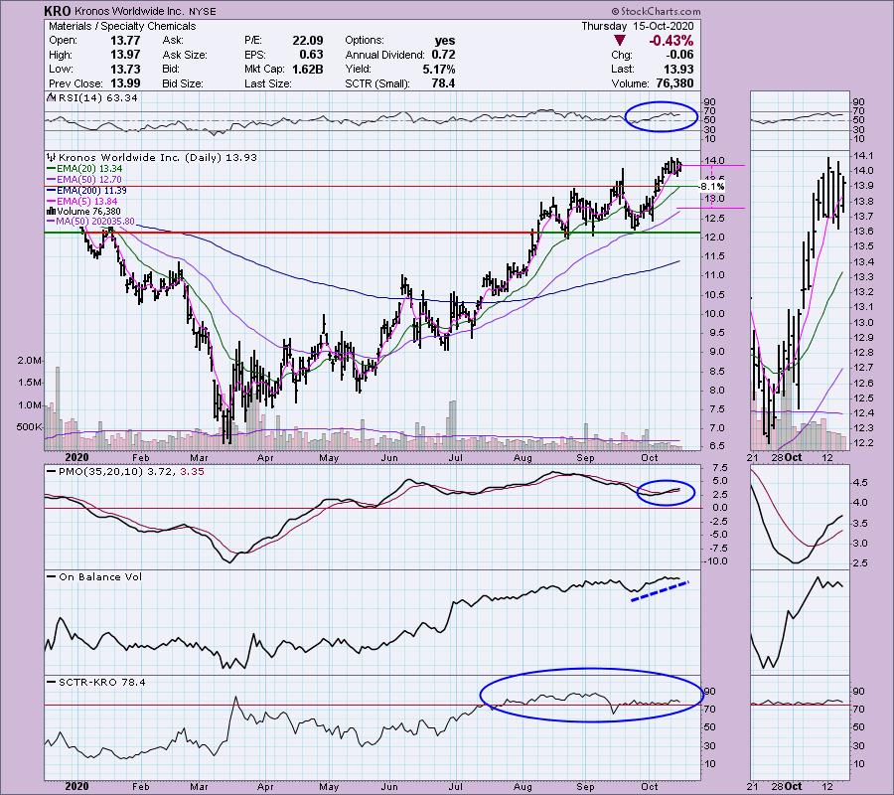Click the Open value 13.77
This screenshot has width=894, height=795.
(x=126, y=41)
